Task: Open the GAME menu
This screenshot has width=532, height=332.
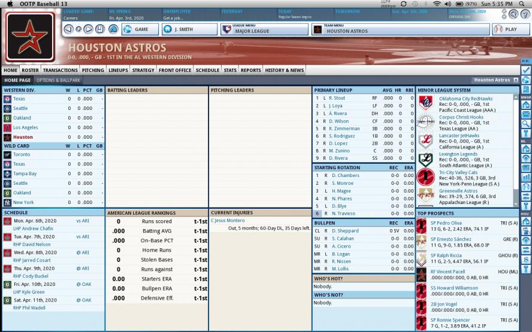Action: (x=140, y=29)
